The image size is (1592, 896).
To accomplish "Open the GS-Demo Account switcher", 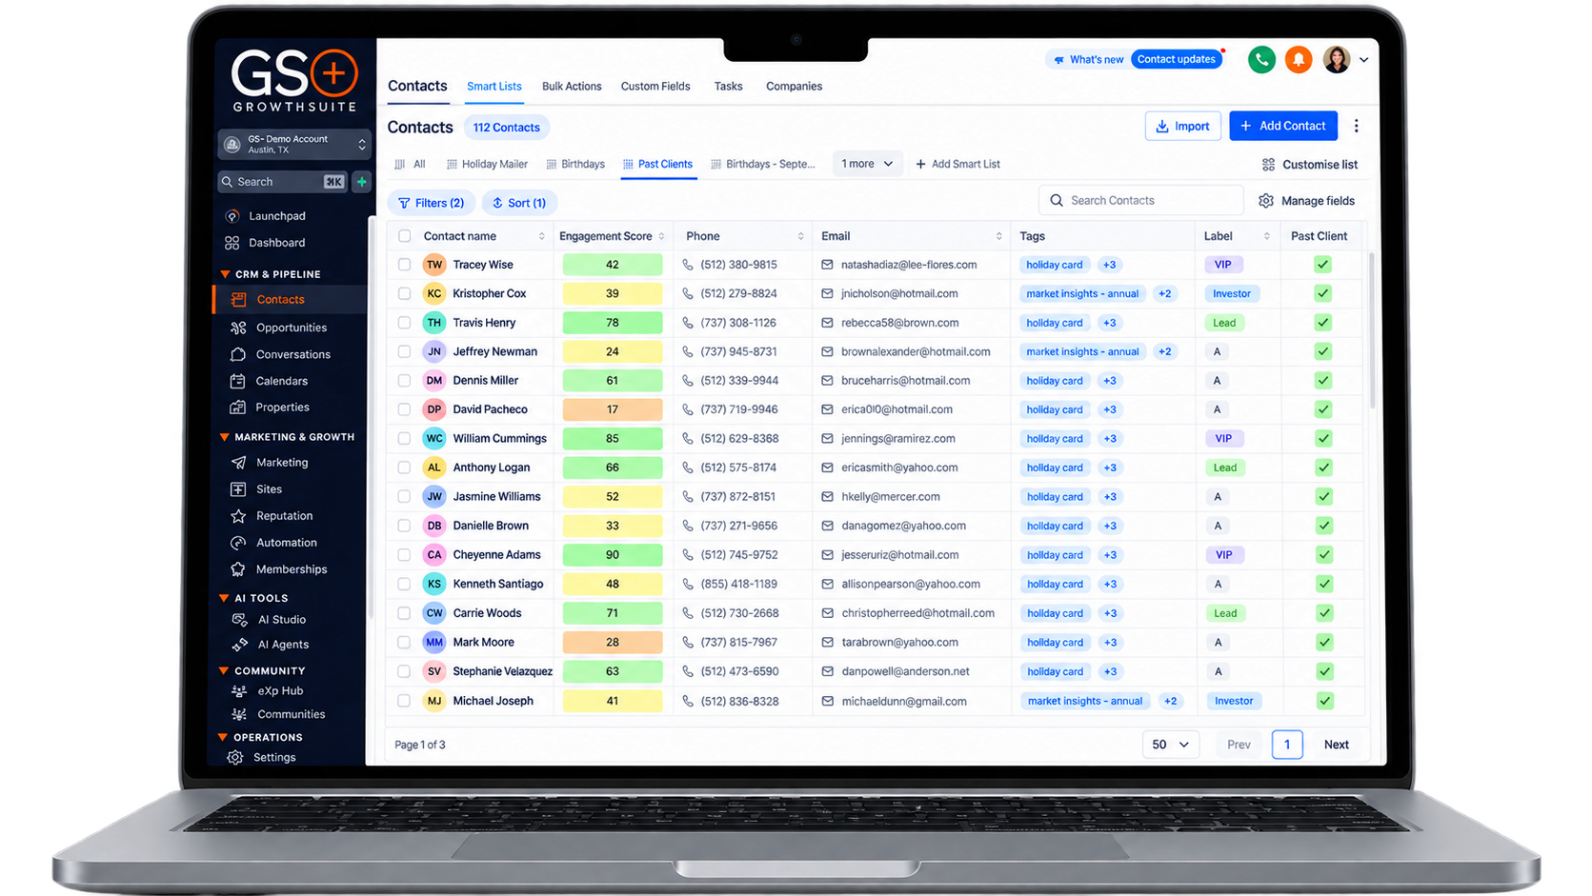I will pyautogui.click(x=294, y=144).
